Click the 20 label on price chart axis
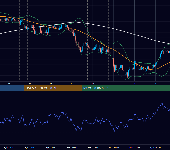The width and height of the screenshot is (170, 150). 72,84
